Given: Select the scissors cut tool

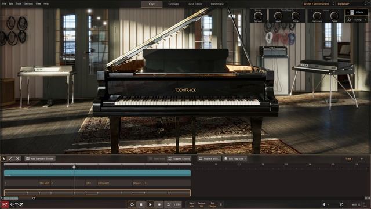Looking at the screenshot, I should point(17,158).
